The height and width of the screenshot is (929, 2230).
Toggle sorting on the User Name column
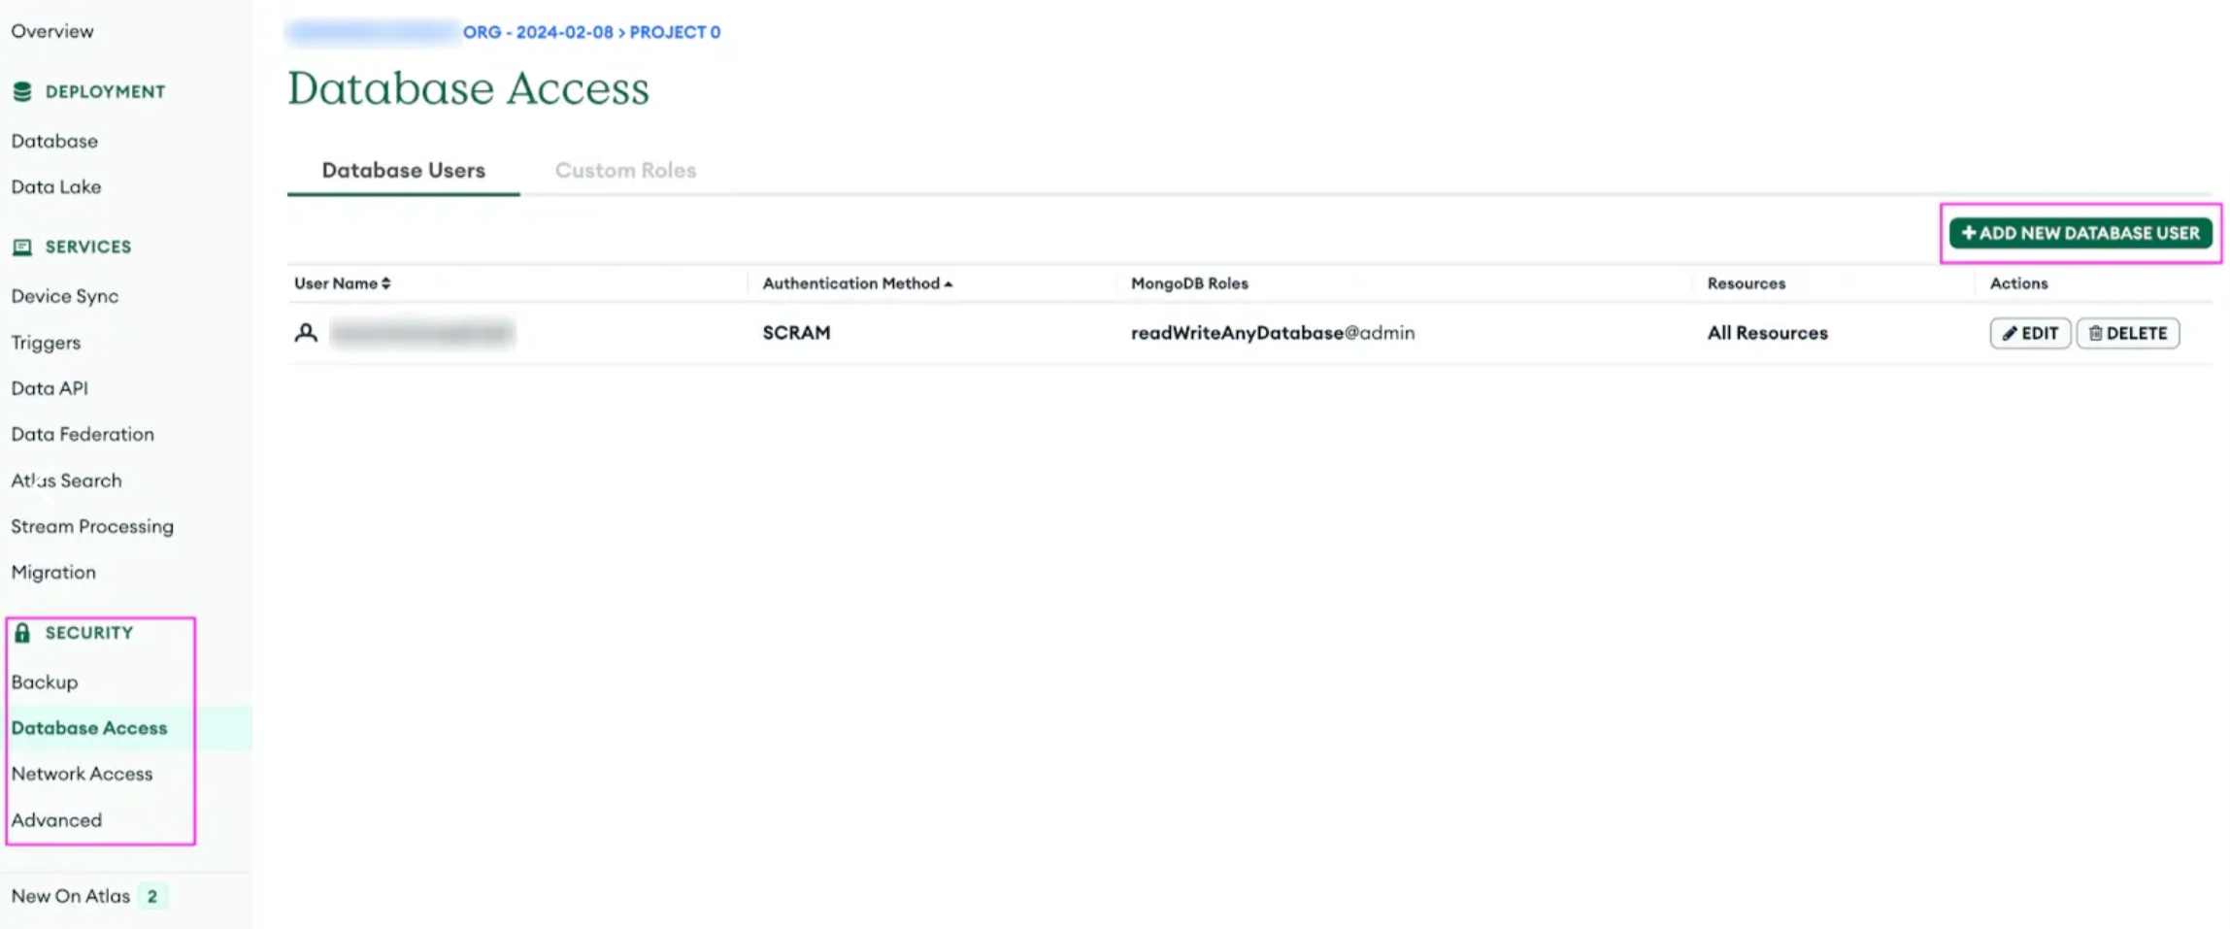click(384, 282)
